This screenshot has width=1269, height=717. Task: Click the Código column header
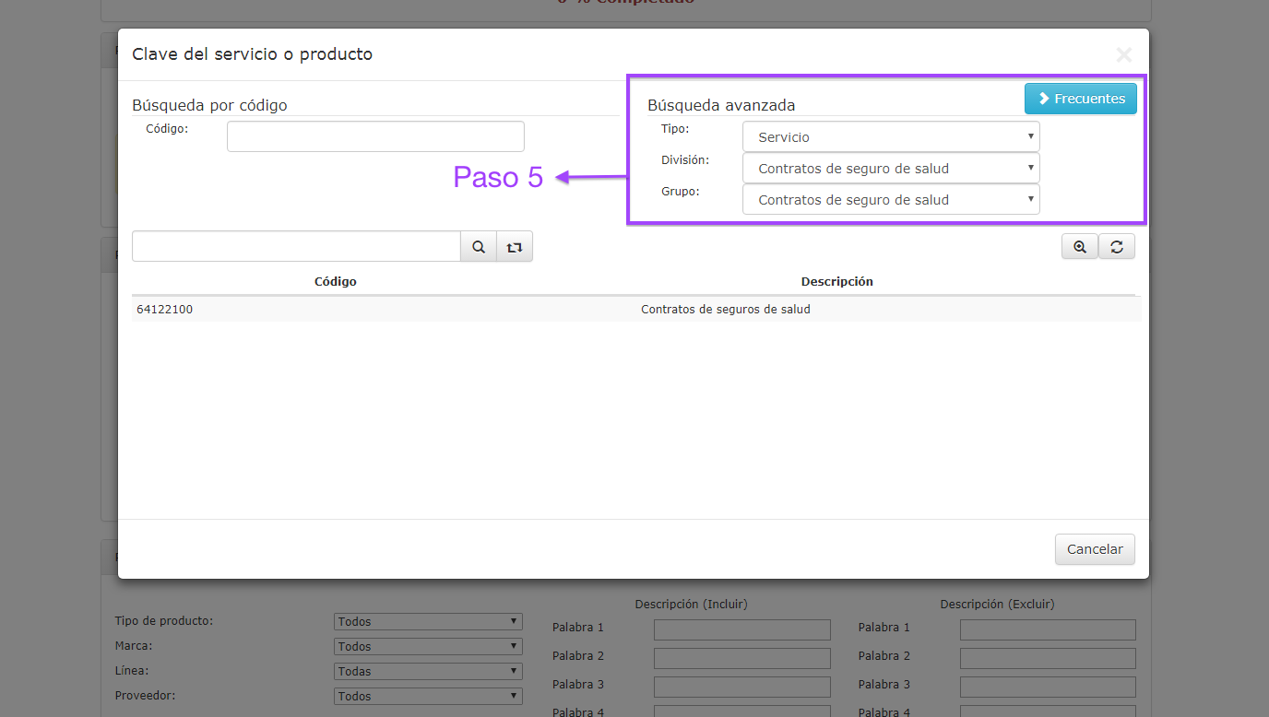(335, 282)
